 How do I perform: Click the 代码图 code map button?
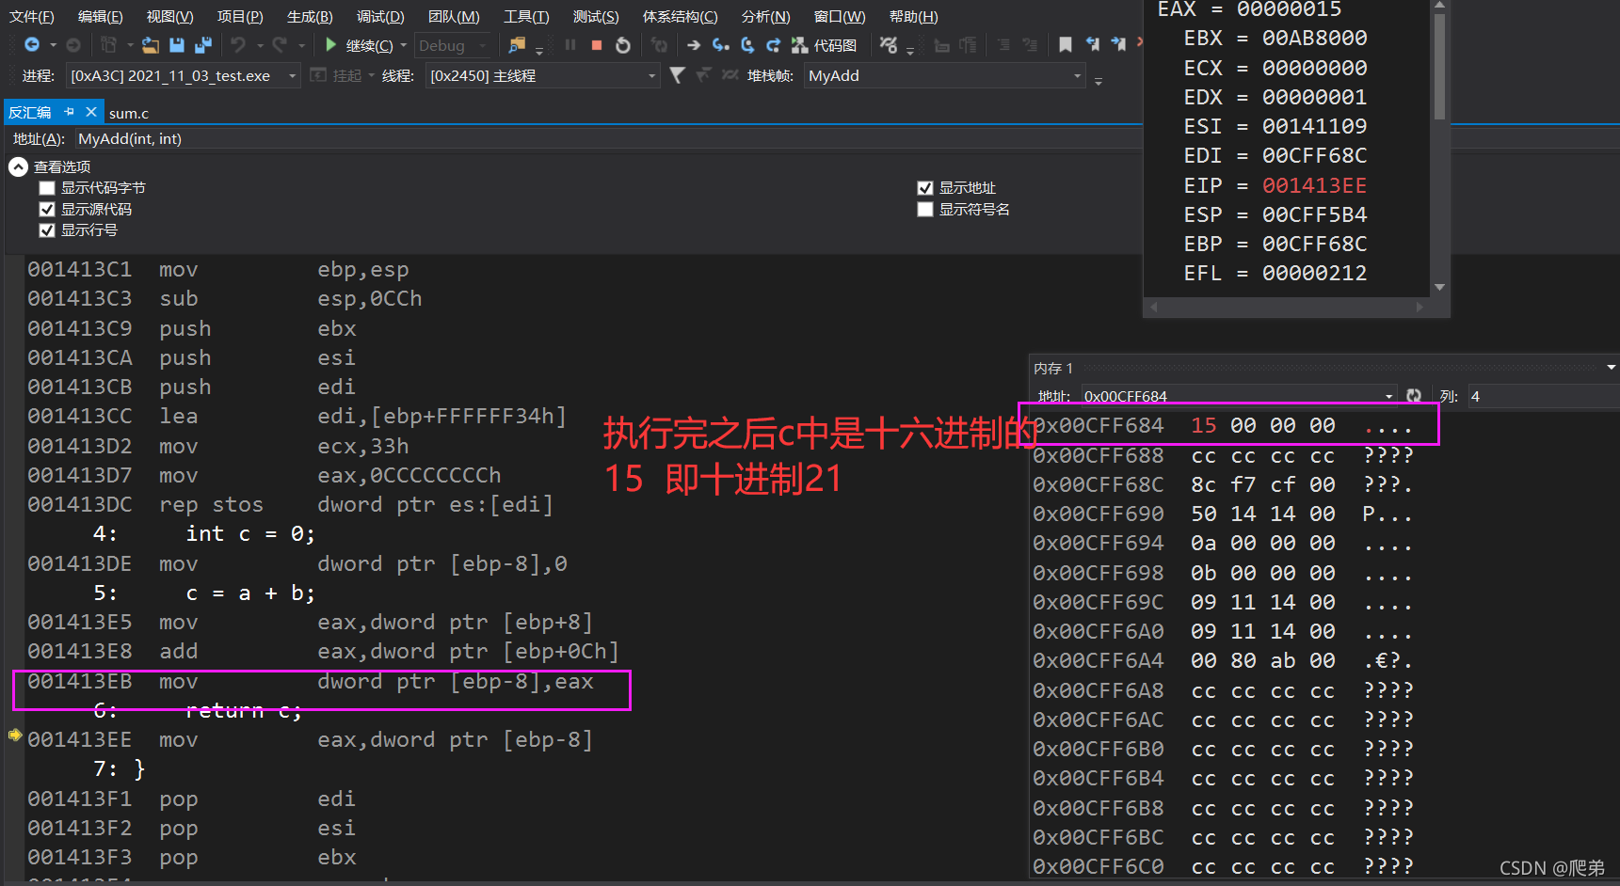(825, 45)
